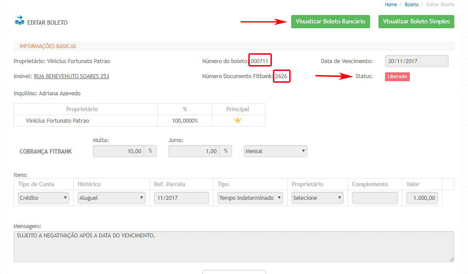Focus the Complemento input field
The image size is (468, 274).
pos(374,198)
